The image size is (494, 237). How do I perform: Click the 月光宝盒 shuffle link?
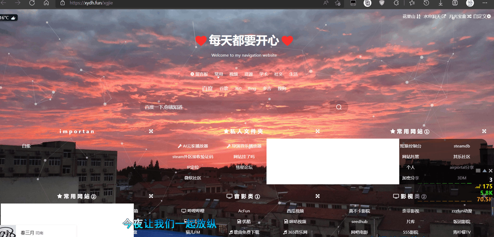pos(460,16)
